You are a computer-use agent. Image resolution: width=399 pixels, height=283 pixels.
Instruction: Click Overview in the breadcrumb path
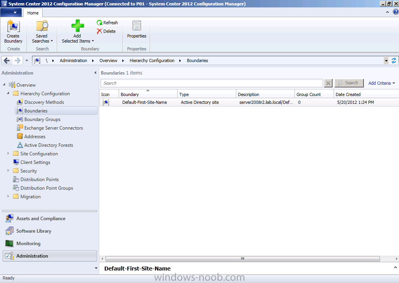point(108,61)
